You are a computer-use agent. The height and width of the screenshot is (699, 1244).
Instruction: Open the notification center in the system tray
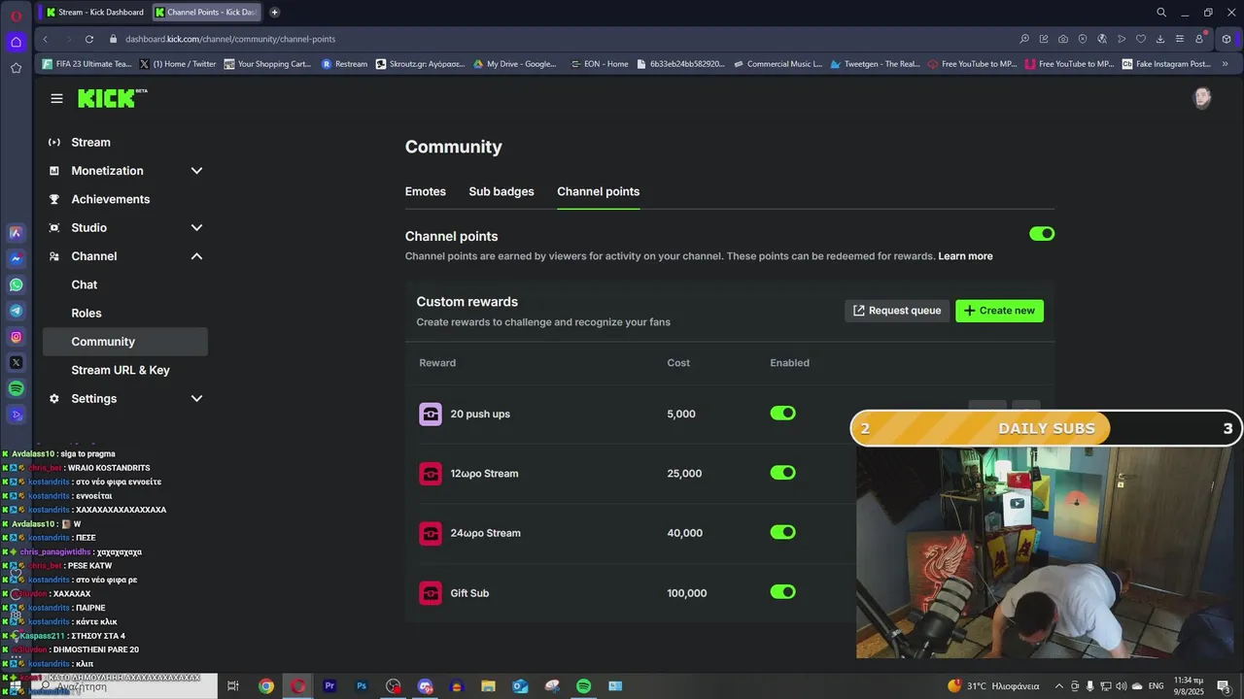(1223, 685)
